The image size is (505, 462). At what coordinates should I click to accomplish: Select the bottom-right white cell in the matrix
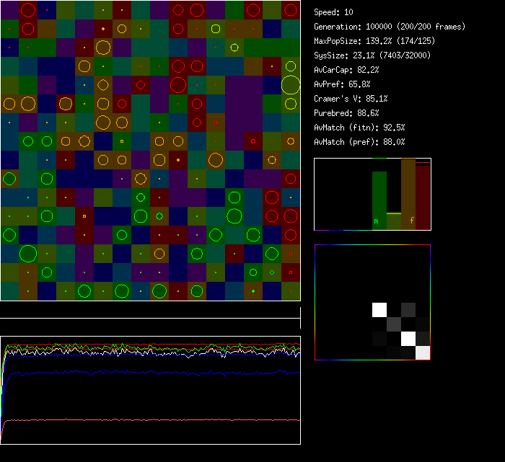(423, 352)
